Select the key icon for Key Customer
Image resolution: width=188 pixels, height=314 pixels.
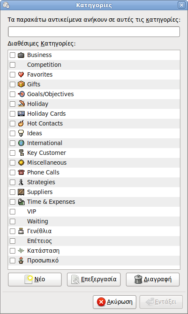coord(21,153)
